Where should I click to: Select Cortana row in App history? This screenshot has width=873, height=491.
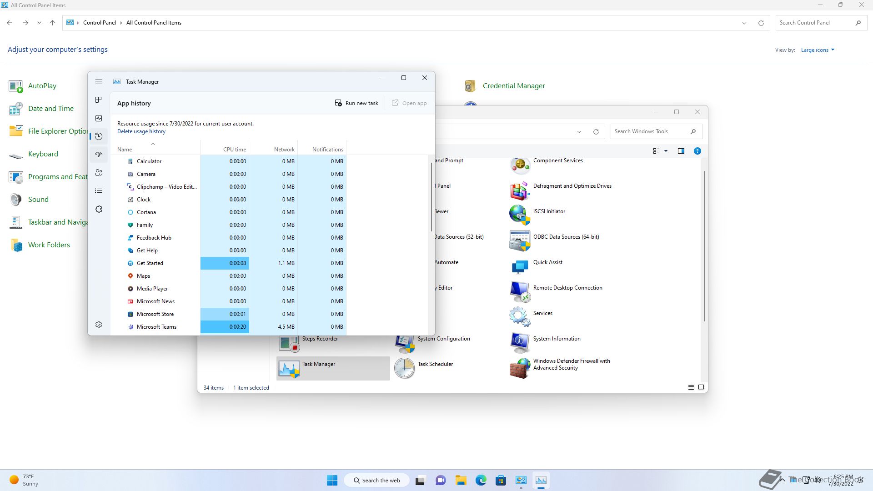pos(228,212)
